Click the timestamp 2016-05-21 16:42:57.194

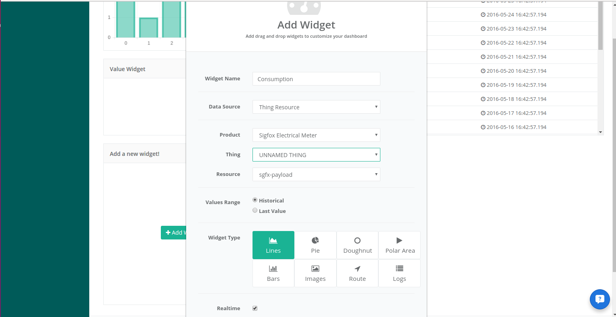click(516, 57)
